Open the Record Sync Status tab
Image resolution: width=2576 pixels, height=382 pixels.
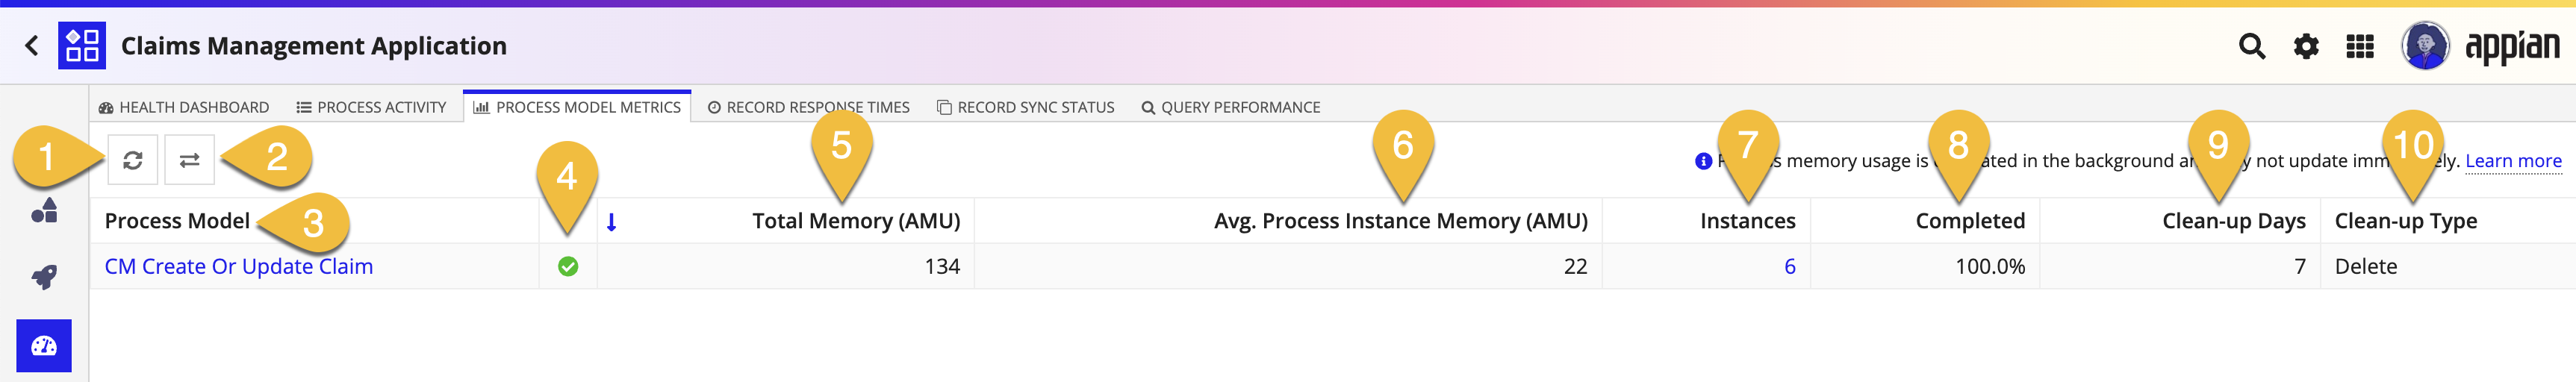pos(1026,107)
